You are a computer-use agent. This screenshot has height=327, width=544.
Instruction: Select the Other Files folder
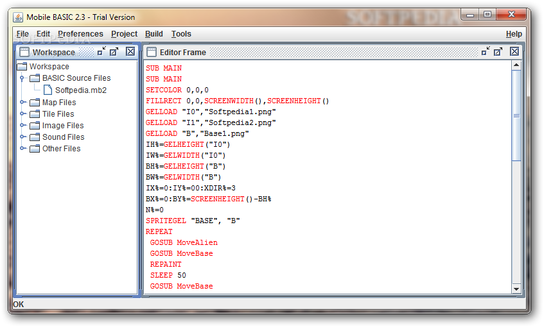[62, 148]
